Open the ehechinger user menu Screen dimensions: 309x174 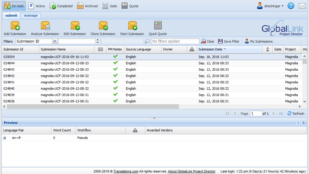270,6
